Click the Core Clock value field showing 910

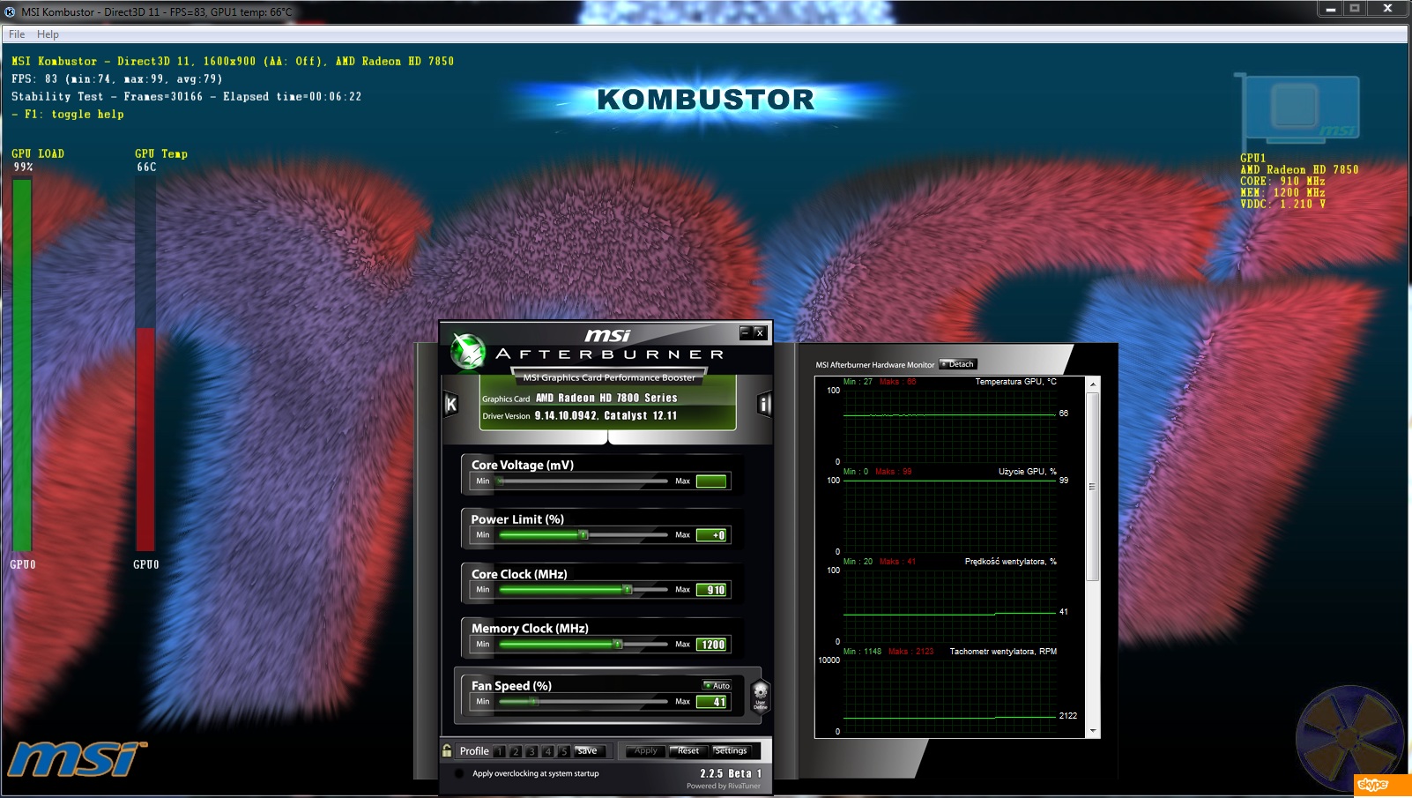pos(711,590)
